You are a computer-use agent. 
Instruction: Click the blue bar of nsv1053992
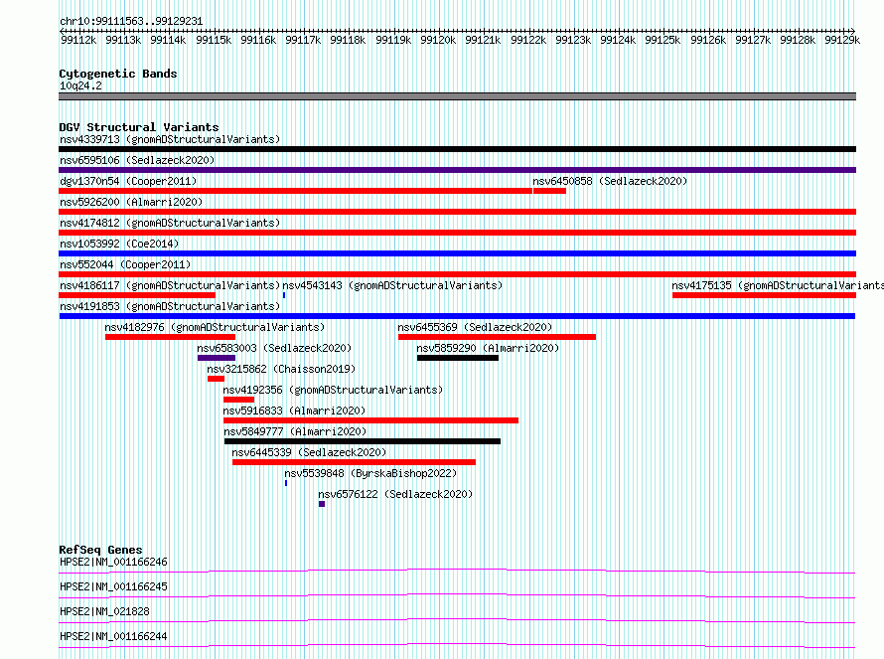point(457,253)
